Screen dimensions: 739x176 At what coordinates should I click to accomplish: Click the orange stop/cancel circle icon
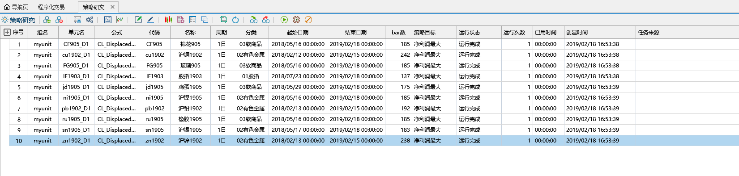coord(308,20)
